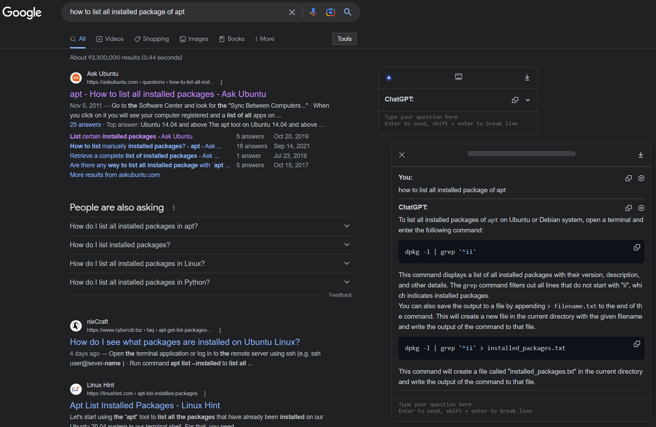Download from the top ChatGPT card
The image size is (656, 427).
[x=527, y=78]
